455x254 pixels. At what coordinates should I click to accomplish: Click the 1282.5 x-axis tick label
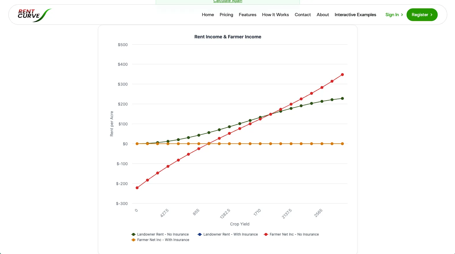tap(225, 214)
